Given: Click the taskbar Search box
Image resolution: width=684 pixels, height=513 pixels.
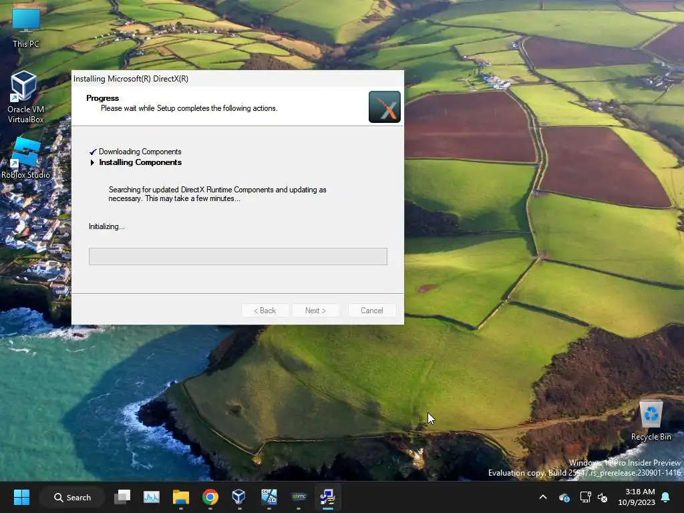Looking at the screenshot, I should tap(72, 497).
